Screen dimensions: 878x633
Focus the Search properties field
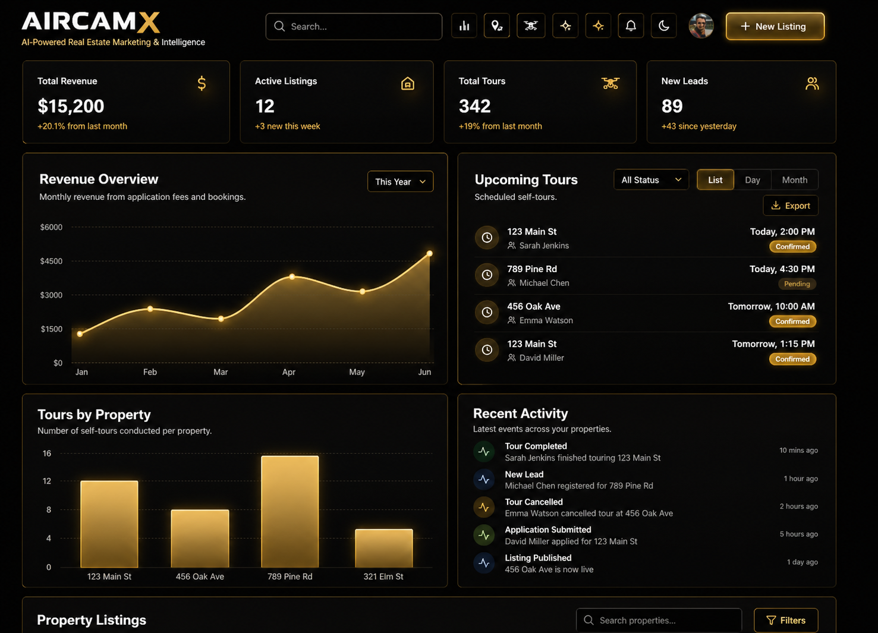659,620
